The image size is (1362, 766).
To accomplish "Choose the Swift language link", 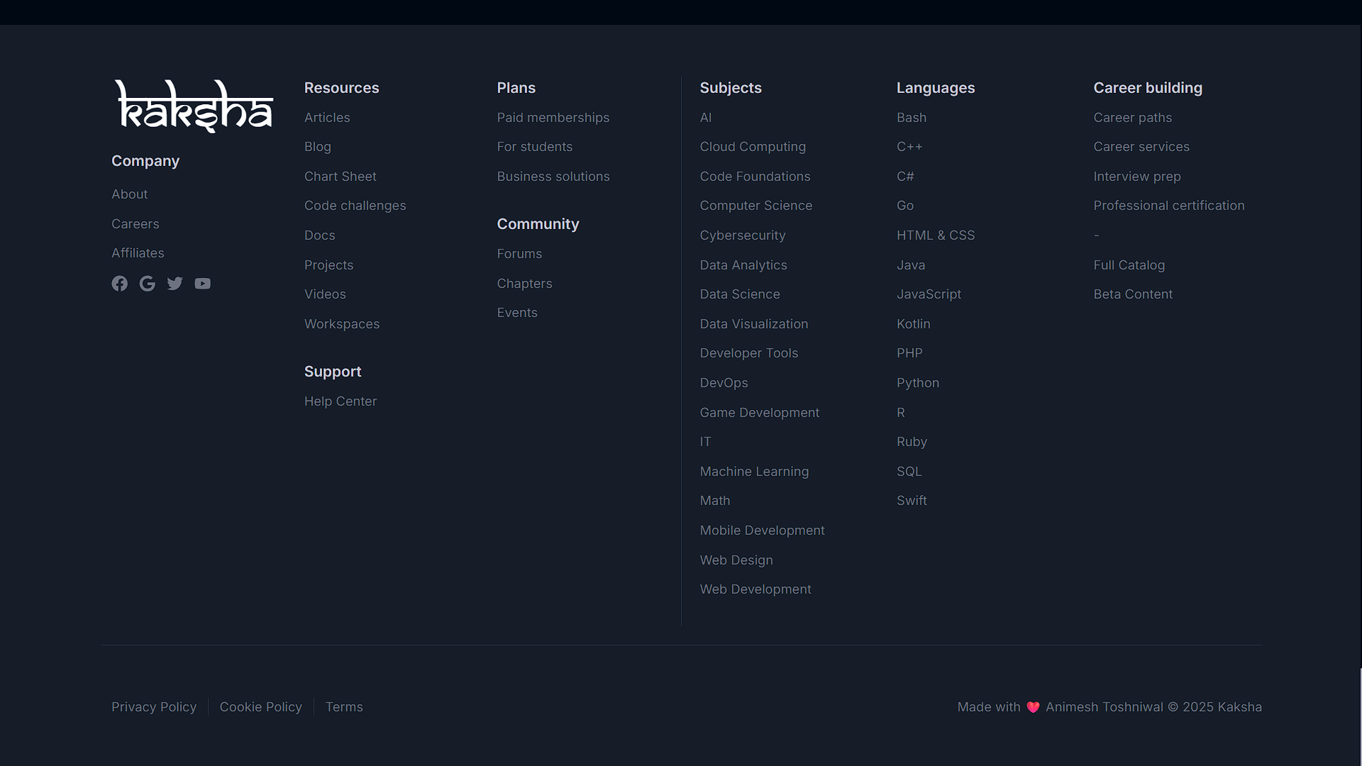I will 912,501.
